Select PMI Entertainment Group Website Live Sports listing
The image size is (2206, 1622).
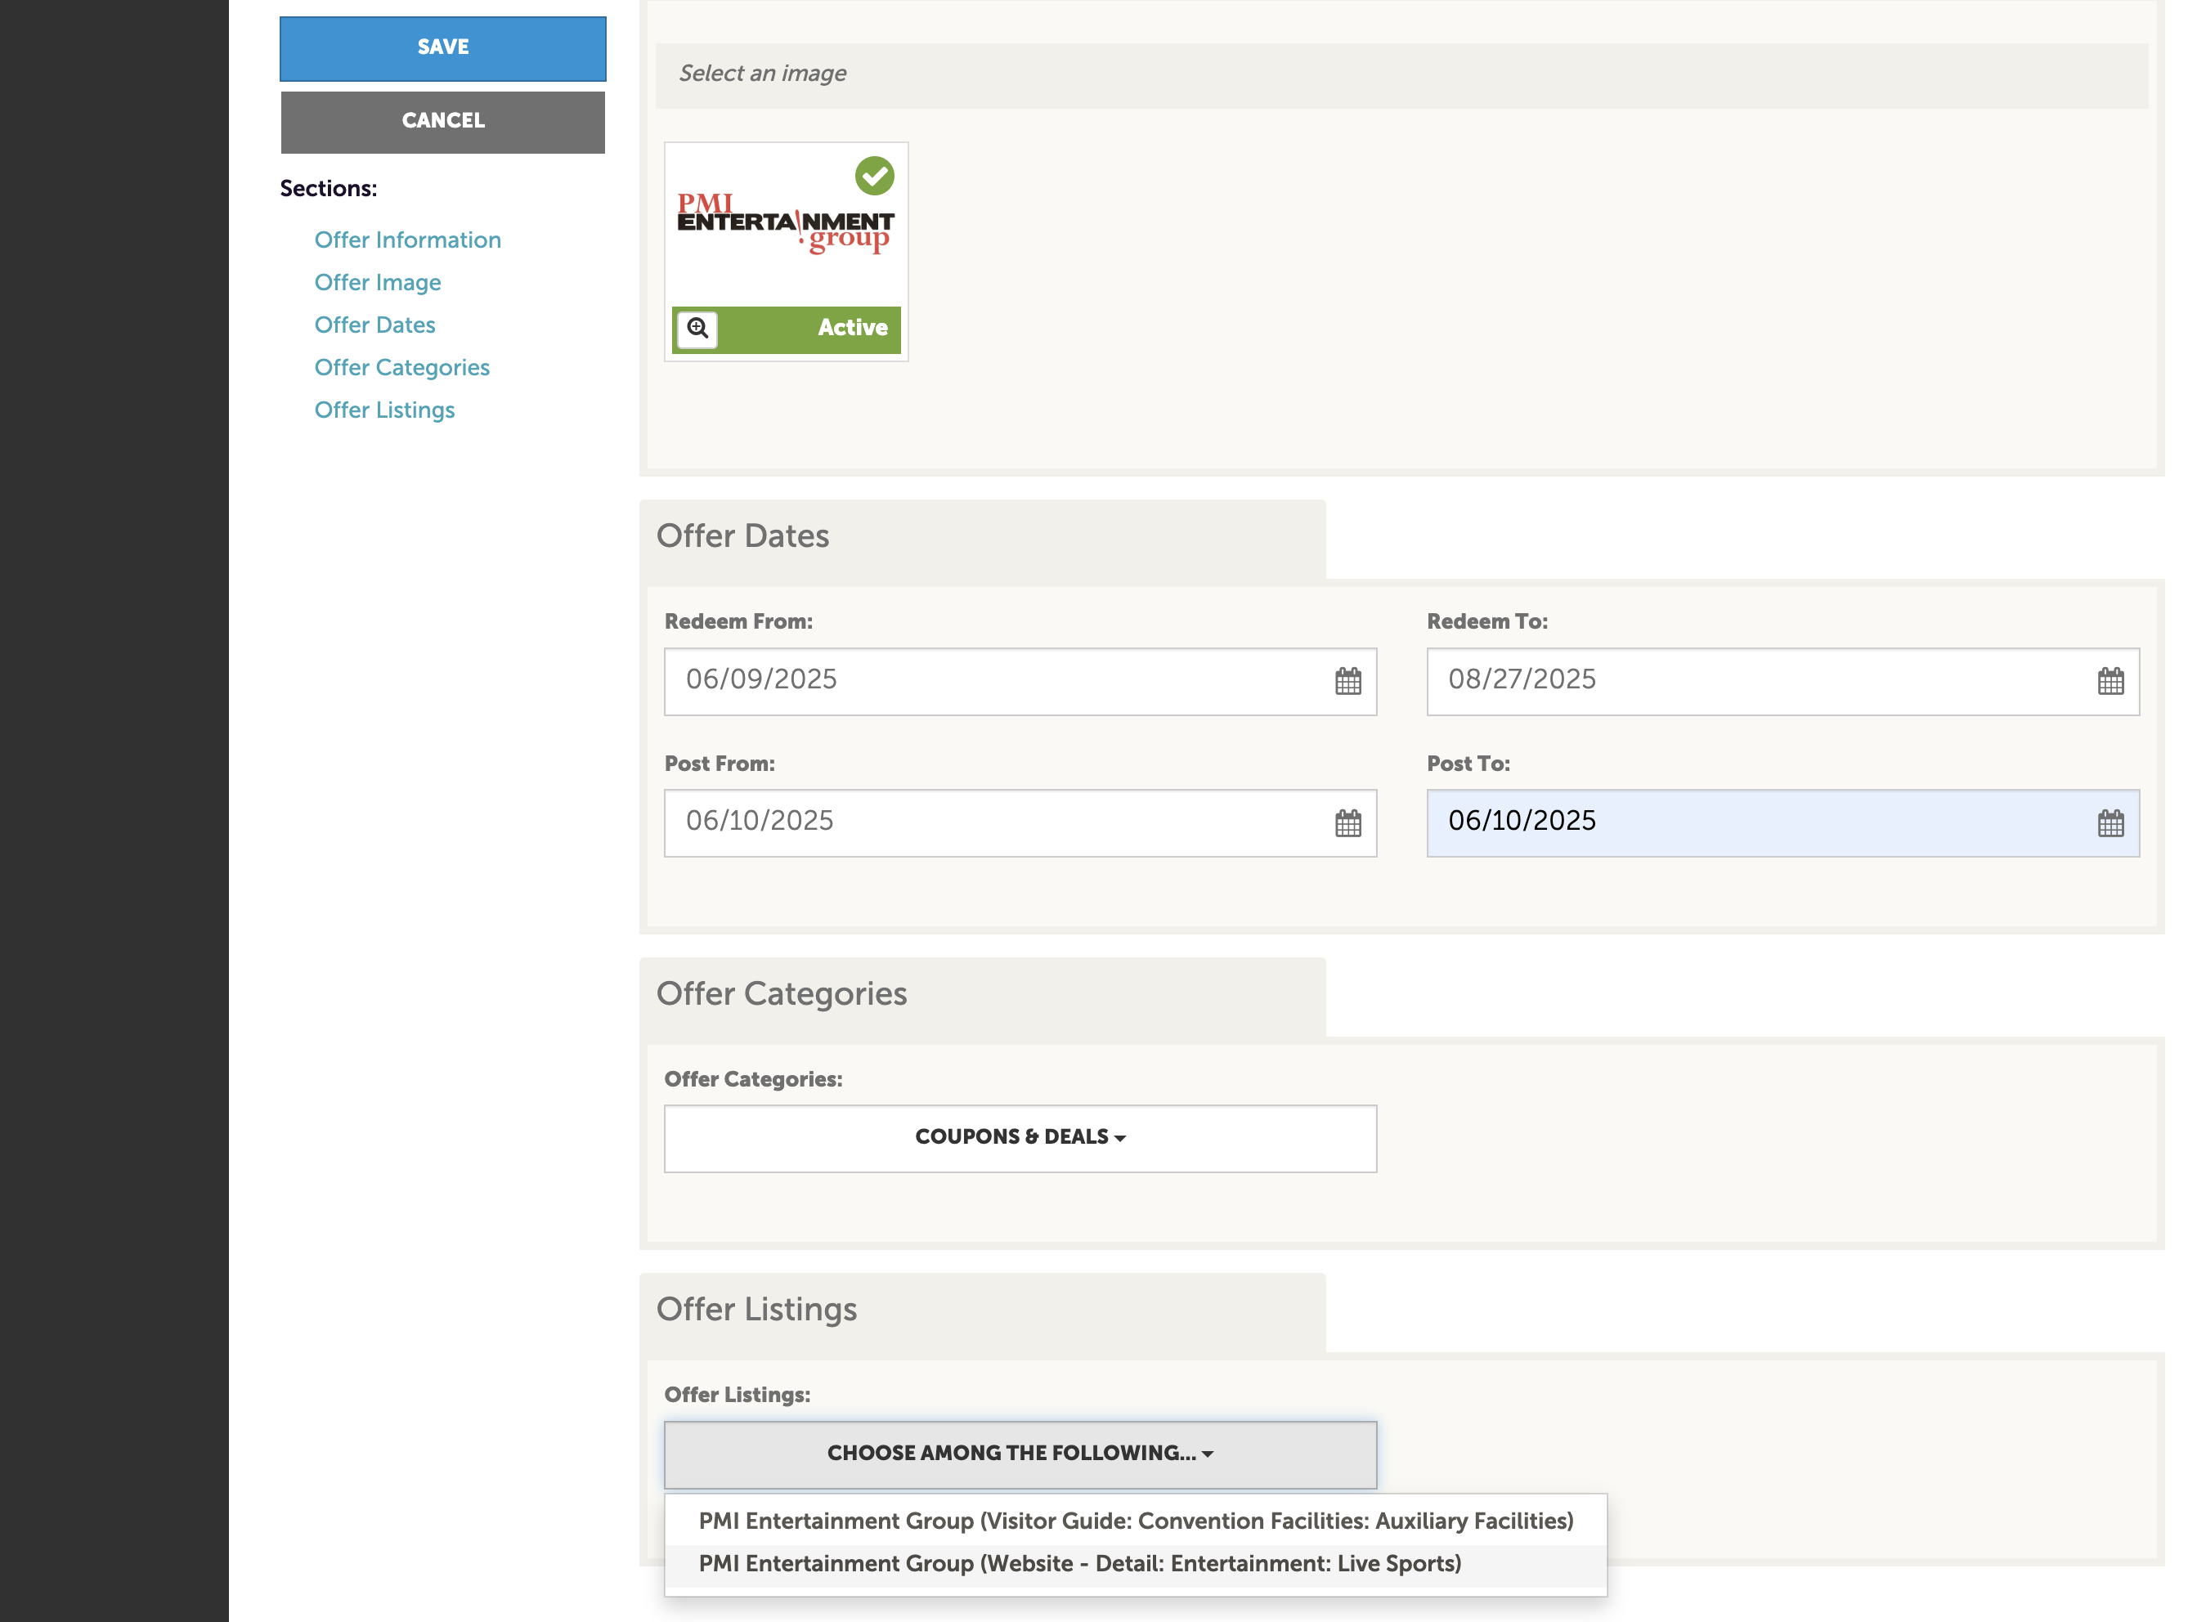(1136, 1564)
